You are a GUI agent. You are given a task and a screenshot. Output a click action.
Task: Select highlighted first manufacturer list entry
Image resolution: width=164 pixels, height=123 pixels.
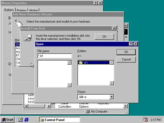18,45
